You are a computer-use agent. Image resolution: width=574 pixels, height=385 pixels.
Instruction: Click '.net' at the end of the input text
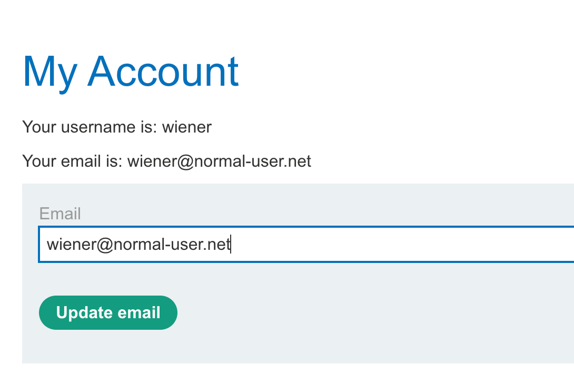[221, 245]
